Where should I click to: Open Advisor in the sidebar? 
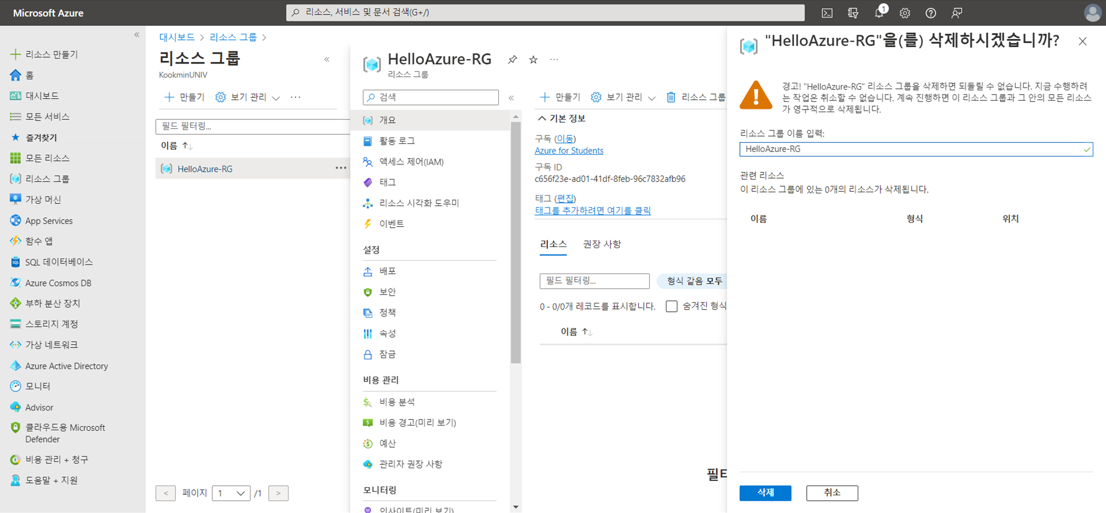coord(32,407)
